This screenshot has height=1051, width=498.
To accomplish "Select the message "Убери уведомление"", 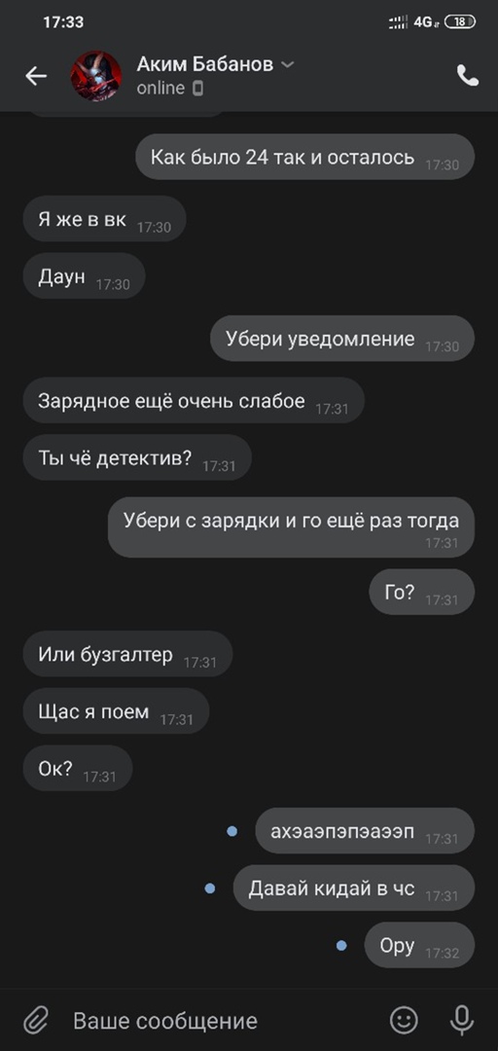I will 342,339.
